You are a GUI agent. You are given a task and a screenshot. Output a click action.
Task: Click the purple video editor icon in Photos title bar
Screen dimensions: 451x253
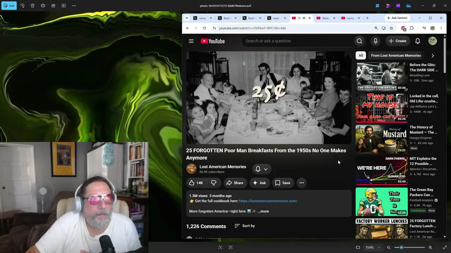click(x=398, y=6)
